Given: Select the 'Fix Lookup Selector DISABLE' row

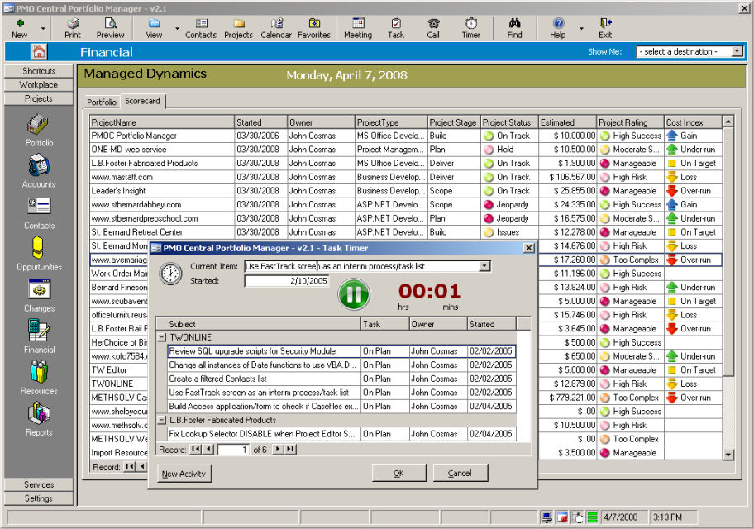Looking at the screenshot, I should [x=341, y=434].
